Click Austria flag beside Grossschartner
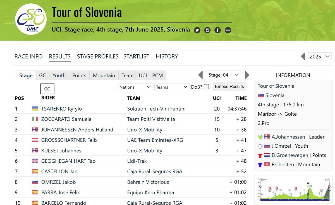Viewport: 335px width, 205px height. coord(35,140)
